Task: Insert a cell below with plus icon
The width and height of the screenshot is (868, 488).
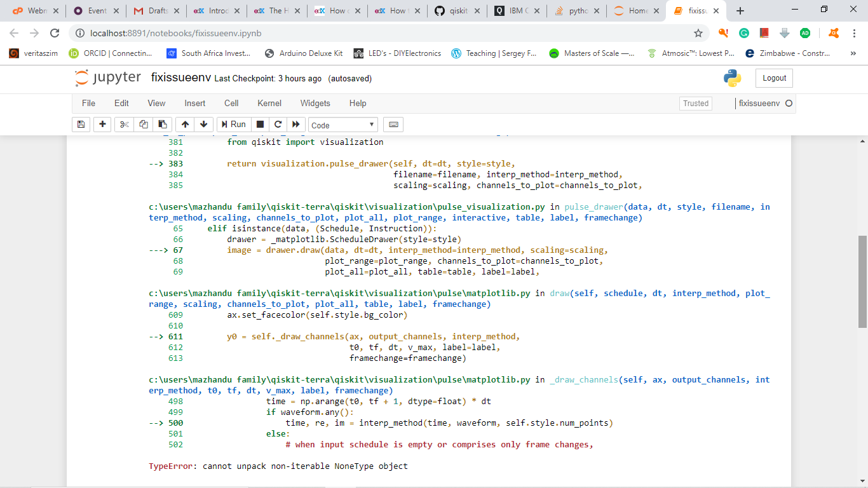Action: click(x=102, y=125)
